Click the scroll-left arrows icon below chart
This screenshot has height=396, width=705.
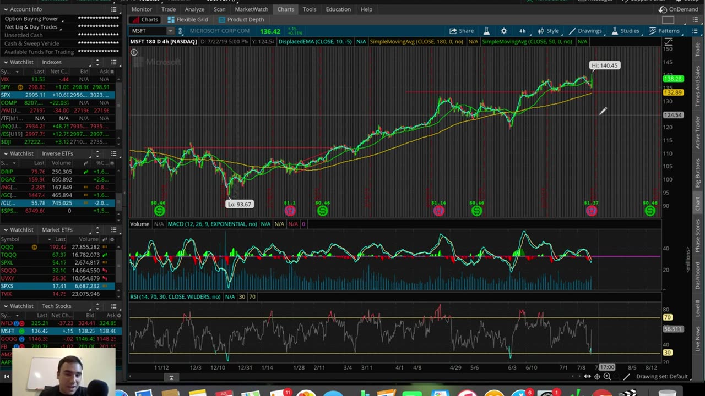pyautogui.click(x=587, y=377)
